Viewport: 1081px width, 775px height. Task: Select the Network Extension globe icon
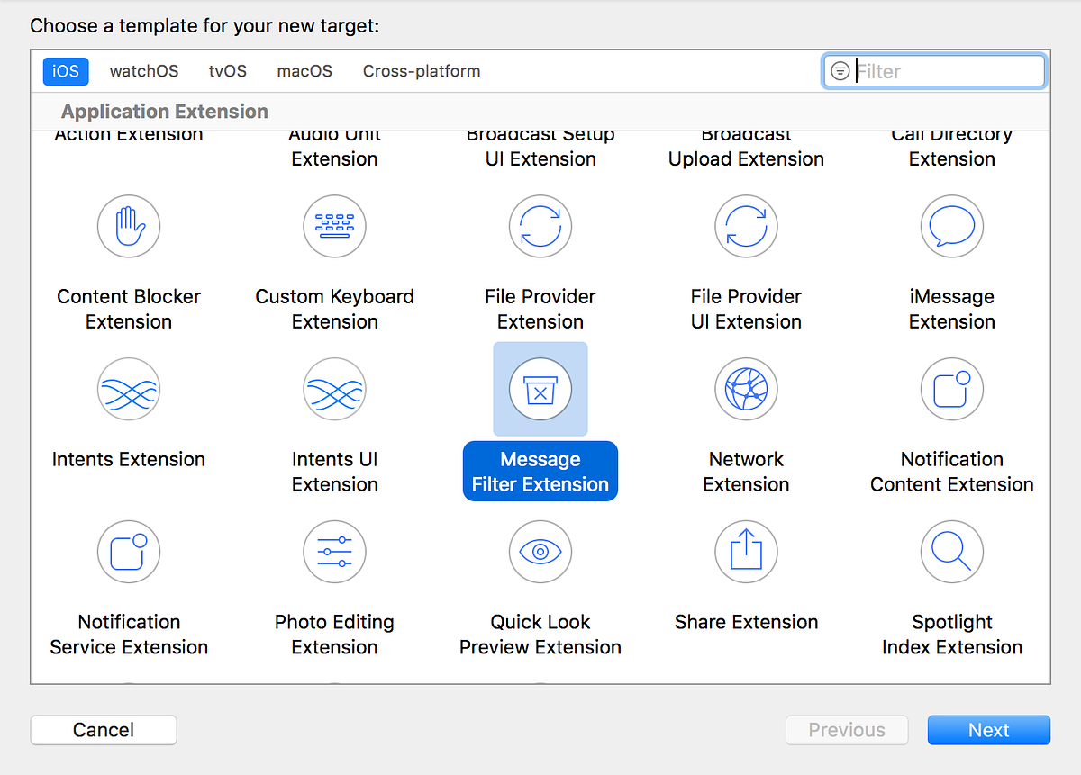pyautogui.click(x=746, y=389)
